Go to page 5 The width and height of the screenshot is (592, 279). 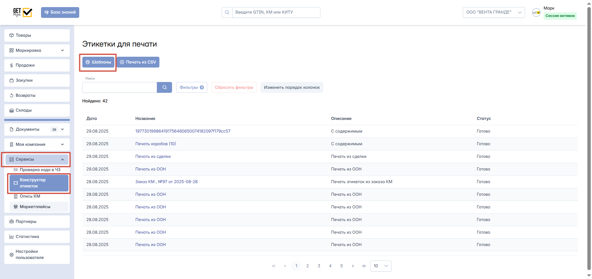pyautogui.click(x=341, y=266)
